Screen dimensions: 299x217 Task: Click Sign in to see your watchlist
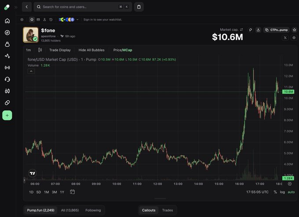102,20
